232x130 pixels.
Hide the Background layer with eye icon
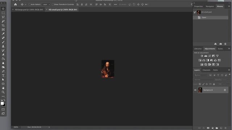tap(195, 90)
